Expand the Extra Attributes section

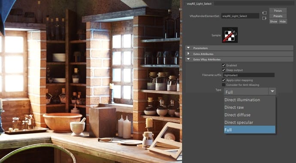tap(239, 54)
